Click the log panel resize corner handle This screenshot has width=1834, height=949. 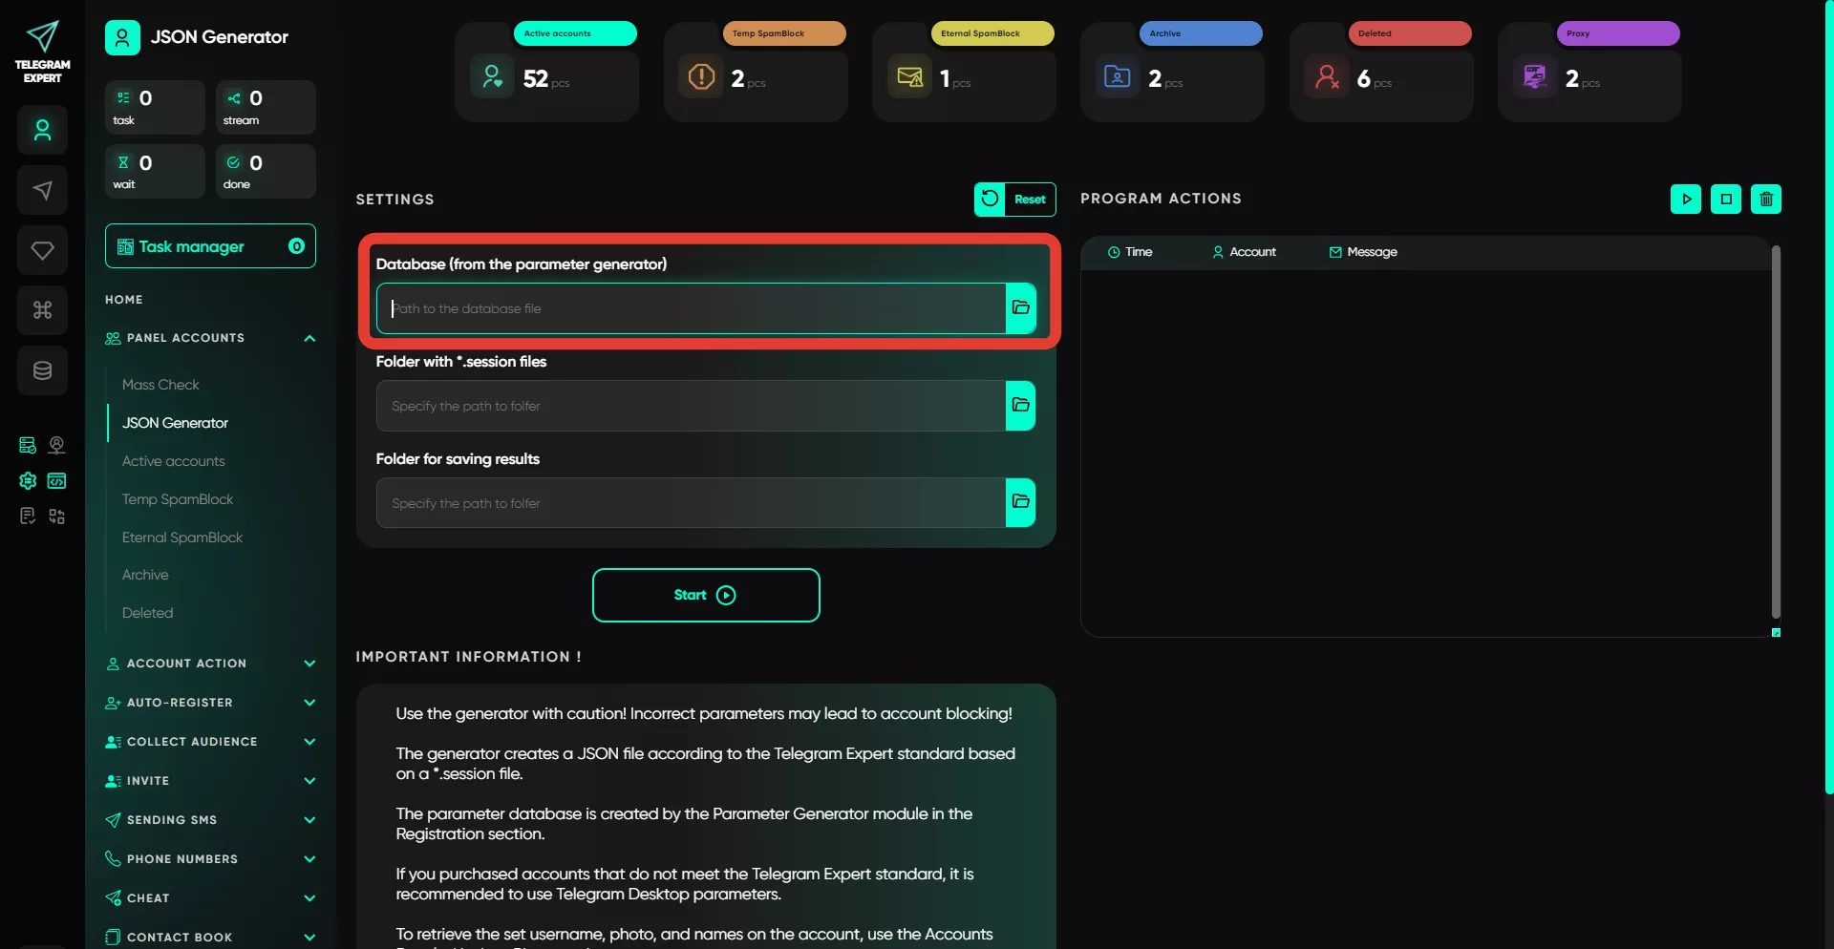pos(1776,632)
